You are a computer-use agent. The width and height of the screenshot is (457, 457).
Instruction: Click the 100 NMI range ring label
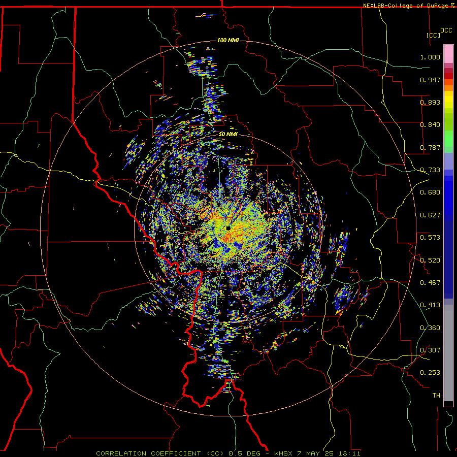(x=228, y=40)
